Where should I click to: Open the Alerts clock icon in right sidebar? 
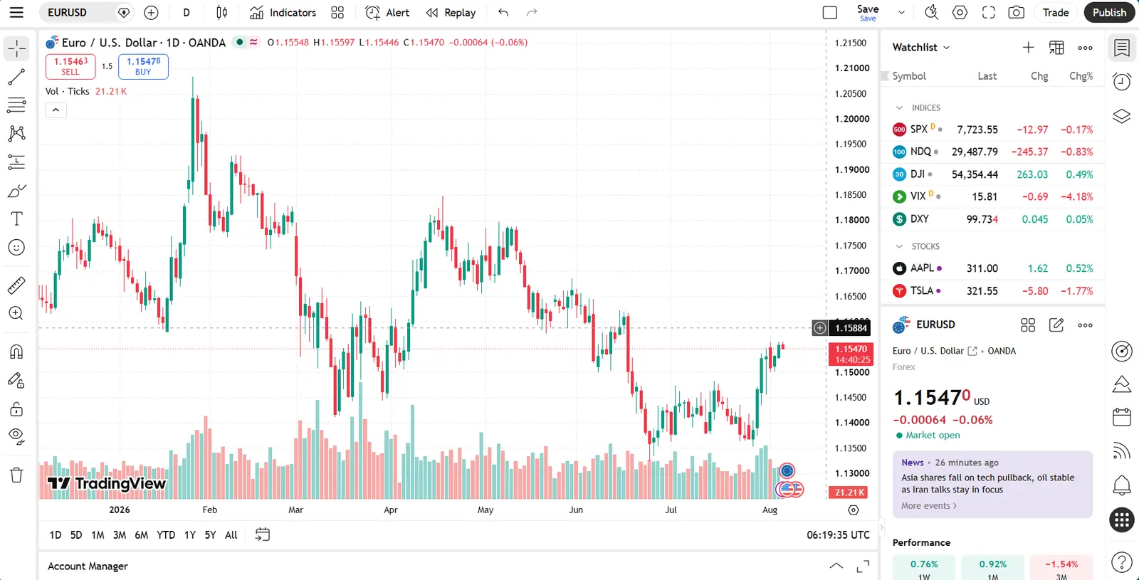coord(1122,82)
